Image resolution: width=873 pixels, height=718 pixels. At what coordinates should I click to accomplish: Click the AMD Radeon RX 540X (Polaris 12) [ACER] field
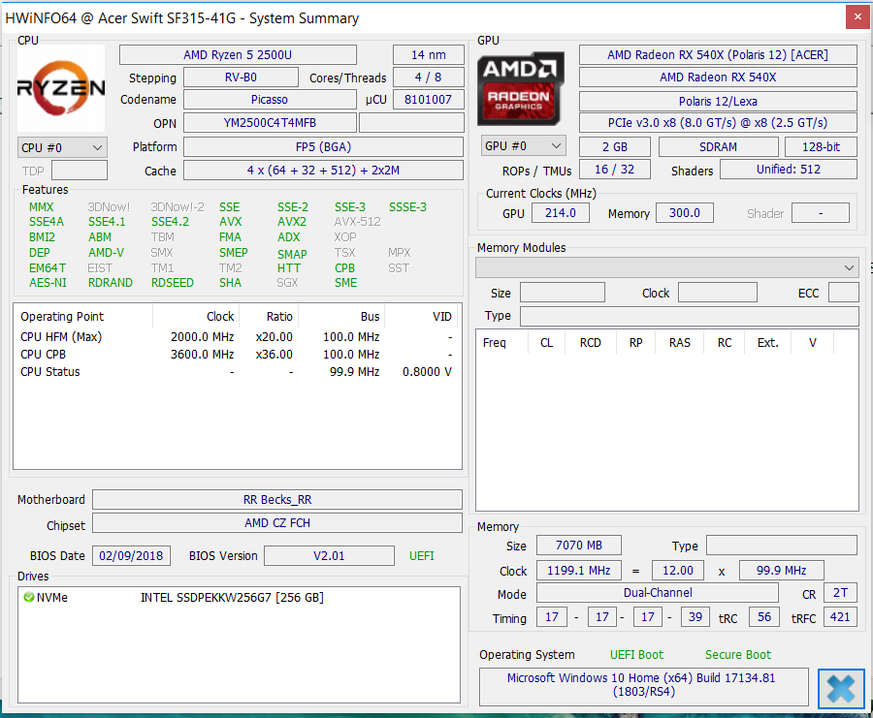point(718,55)
